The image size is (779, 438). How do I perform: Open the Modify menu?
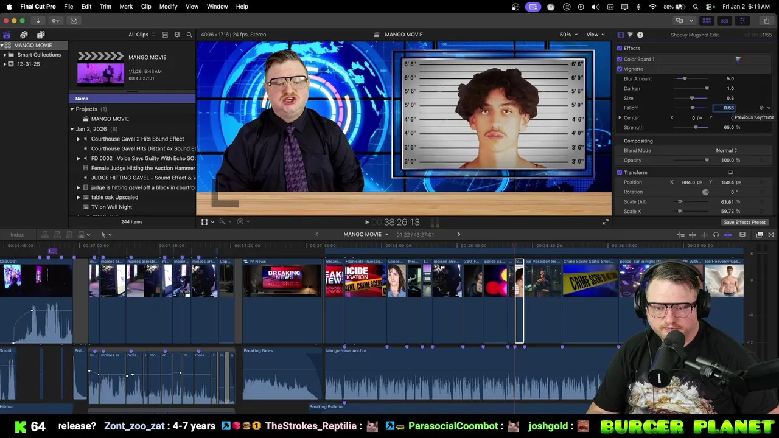coord(168,6)
